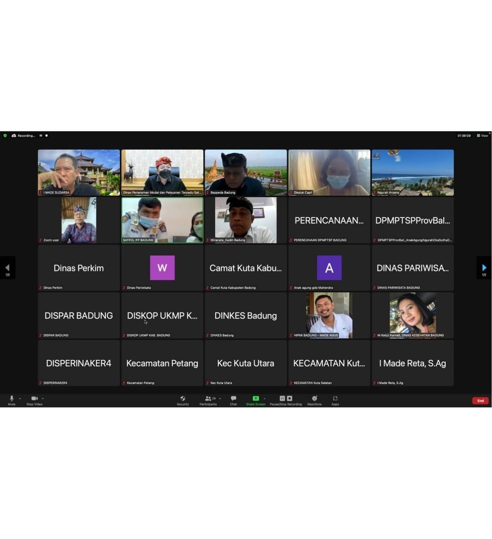The image size is (492, 539).
Task: Click the red End button
Action: 480,400
